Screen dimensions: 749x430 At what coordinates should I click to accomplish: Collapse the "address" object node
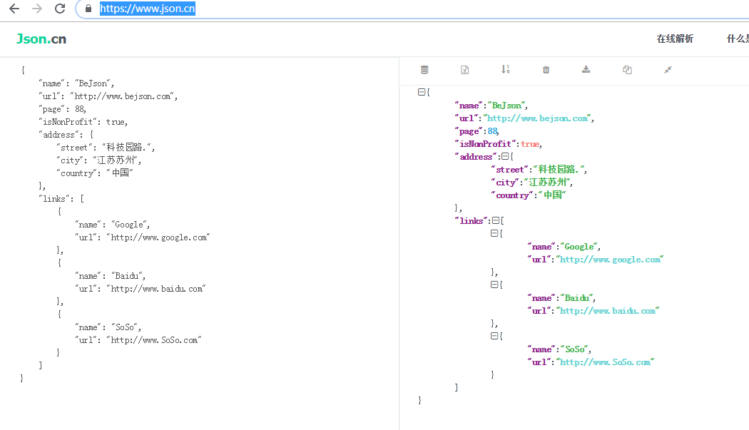point(505,156)
